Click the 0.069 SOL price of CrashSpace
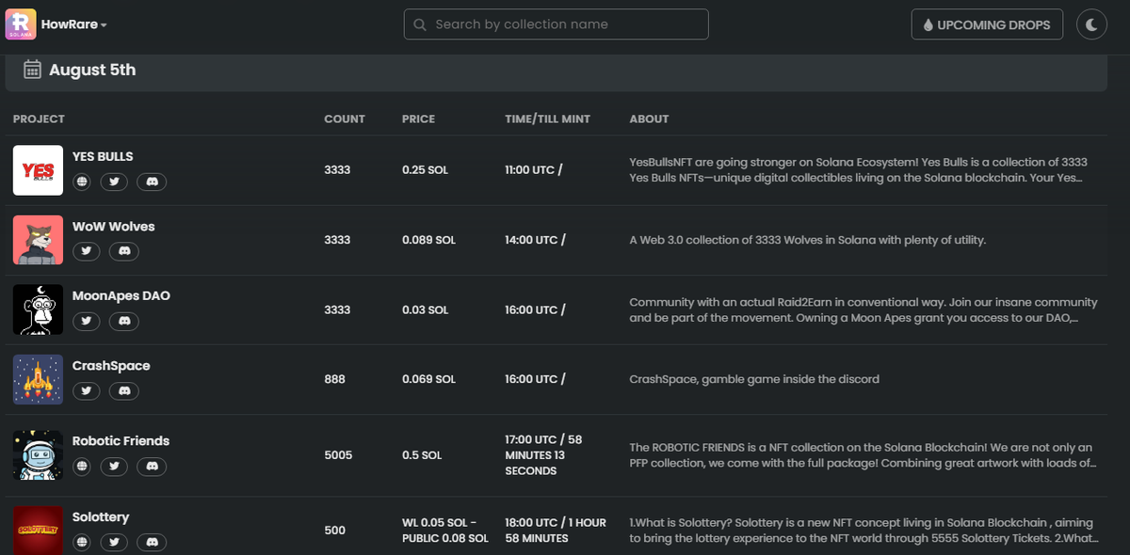Viewport: 1130px width, 555px height. coord(428,379)
